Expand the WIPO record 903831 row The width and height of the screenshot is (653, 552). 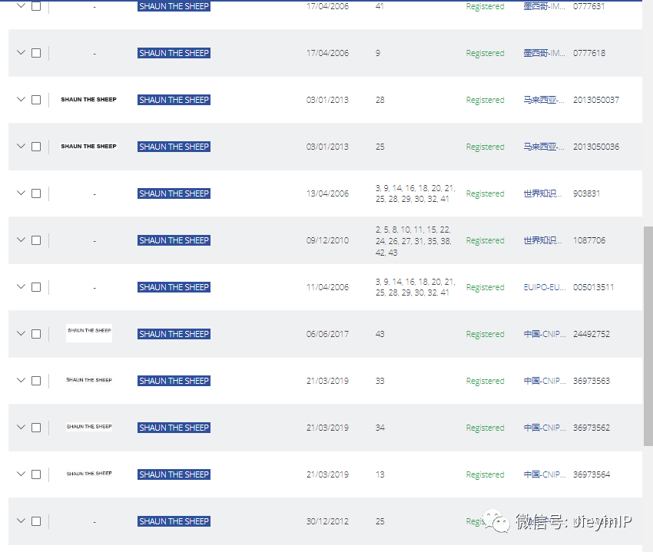pyautogui.click(x=21, y=193)
